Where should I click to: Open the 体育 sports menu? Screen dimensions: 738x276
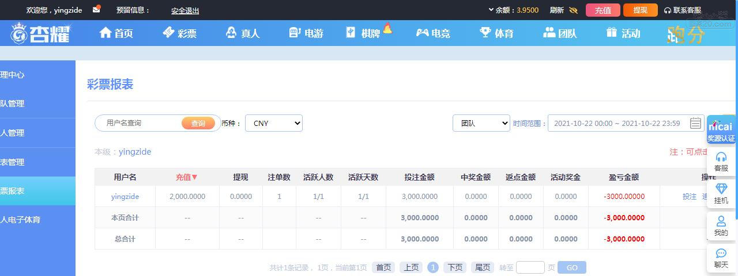click(496, 33)
